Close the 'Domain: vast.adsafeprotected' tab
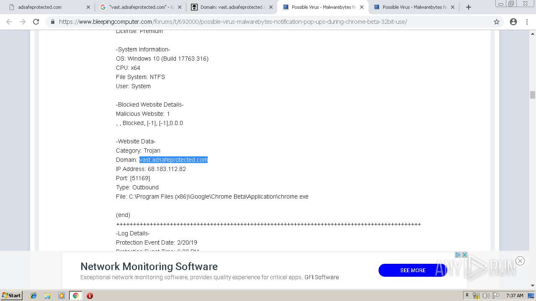 [271, 7]
